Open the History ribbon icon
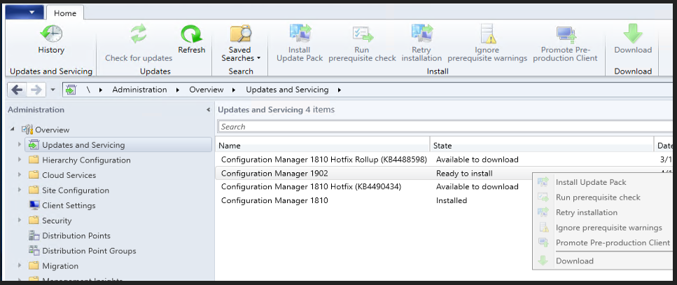This screenshot has width=677, height=285. [x=50, y=34]
